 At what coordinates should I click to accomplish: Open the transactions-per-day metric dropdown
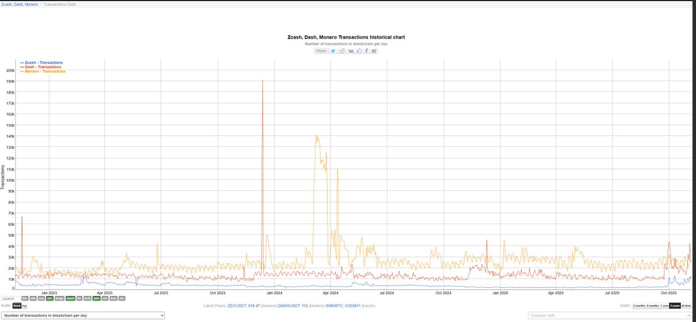coord(84,315)
